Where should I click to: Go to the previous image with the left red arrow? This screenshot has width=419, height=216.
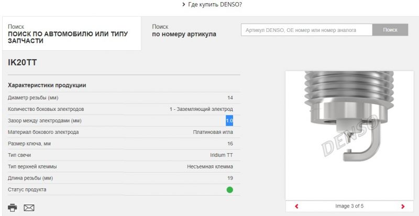296,207
